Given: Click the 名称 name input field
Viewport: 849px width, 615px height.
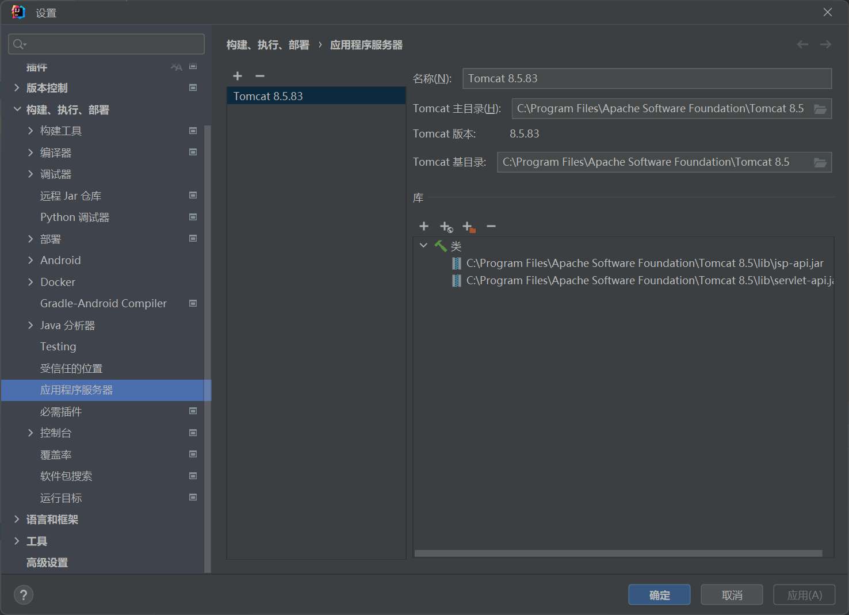Looking at the screenshot, I should coord(647,78).
